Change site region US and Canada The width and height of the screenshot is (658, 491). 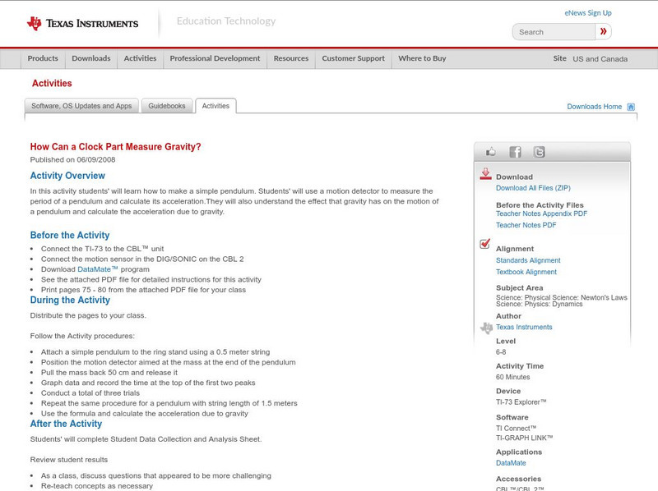600,59
